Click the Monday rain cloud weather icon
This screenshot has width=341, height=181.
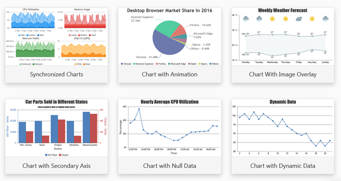pos(246,19)
